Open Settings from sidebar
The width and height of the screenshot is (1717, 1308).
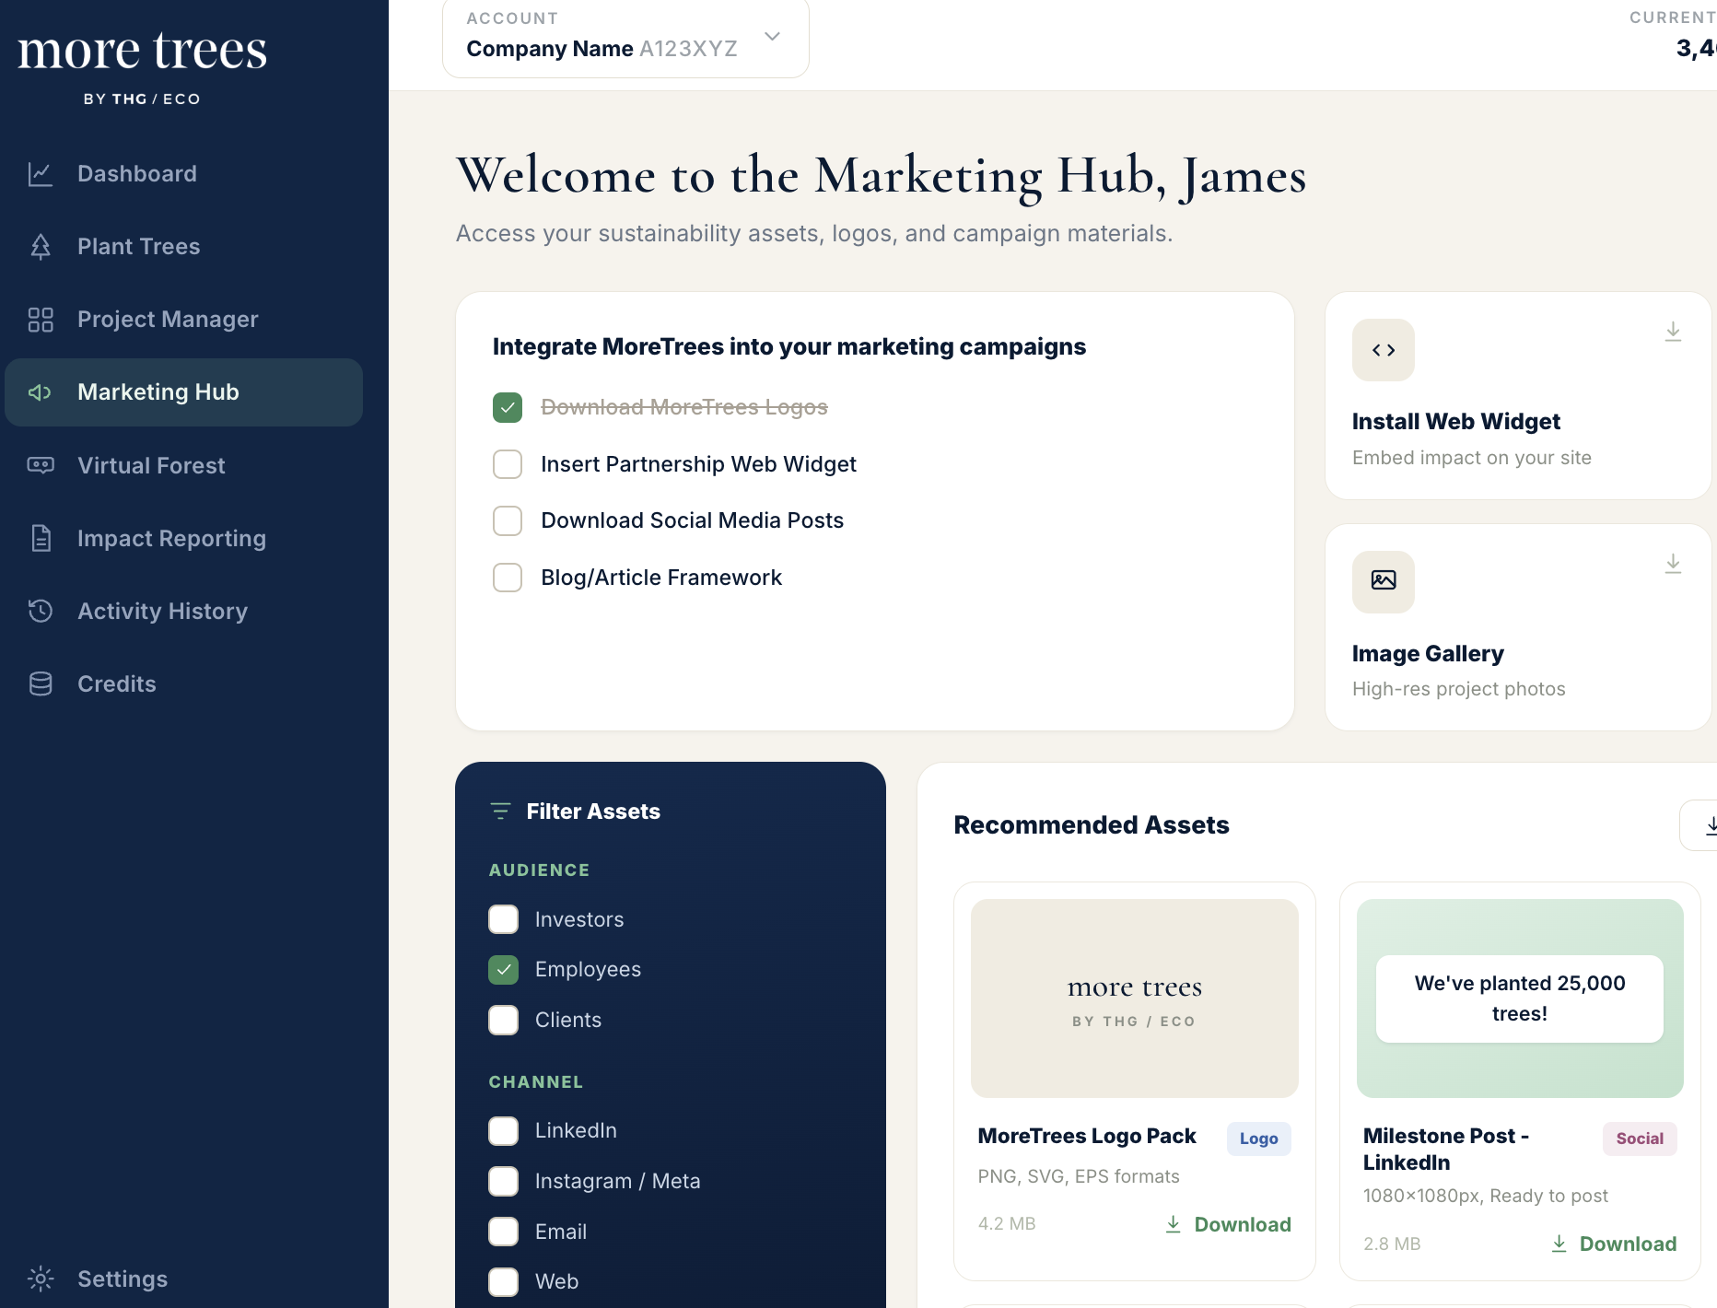[184, 1279]
